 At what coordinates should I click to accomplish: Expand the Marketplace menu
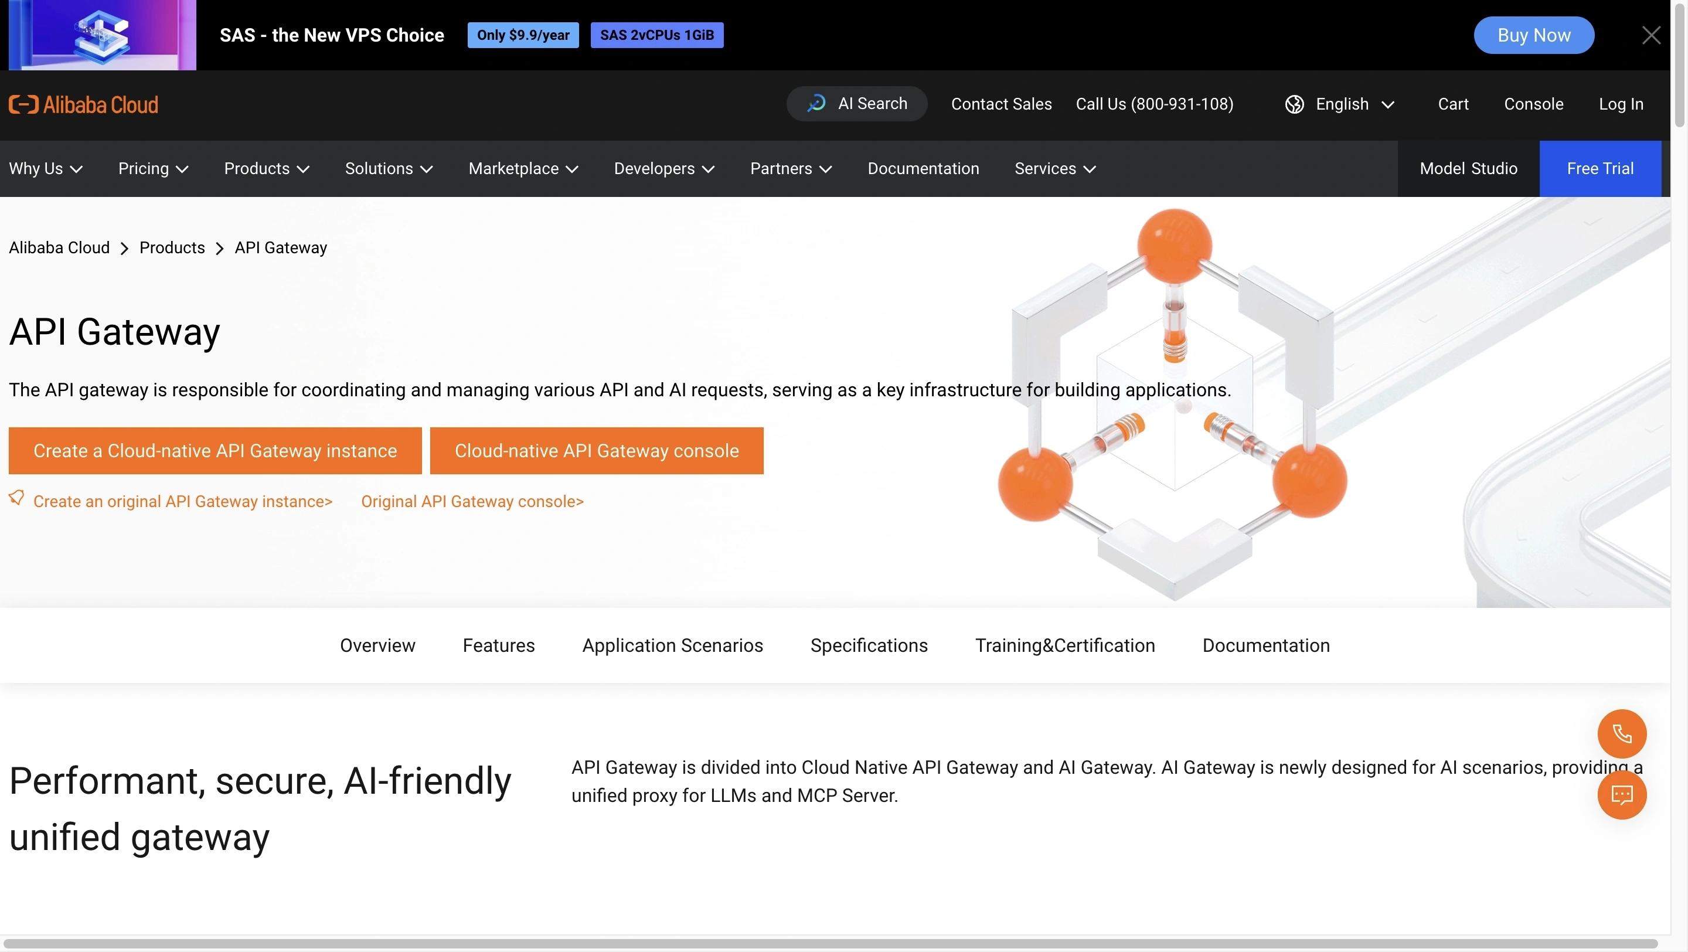pyautogui.click(x=523, y=168)
